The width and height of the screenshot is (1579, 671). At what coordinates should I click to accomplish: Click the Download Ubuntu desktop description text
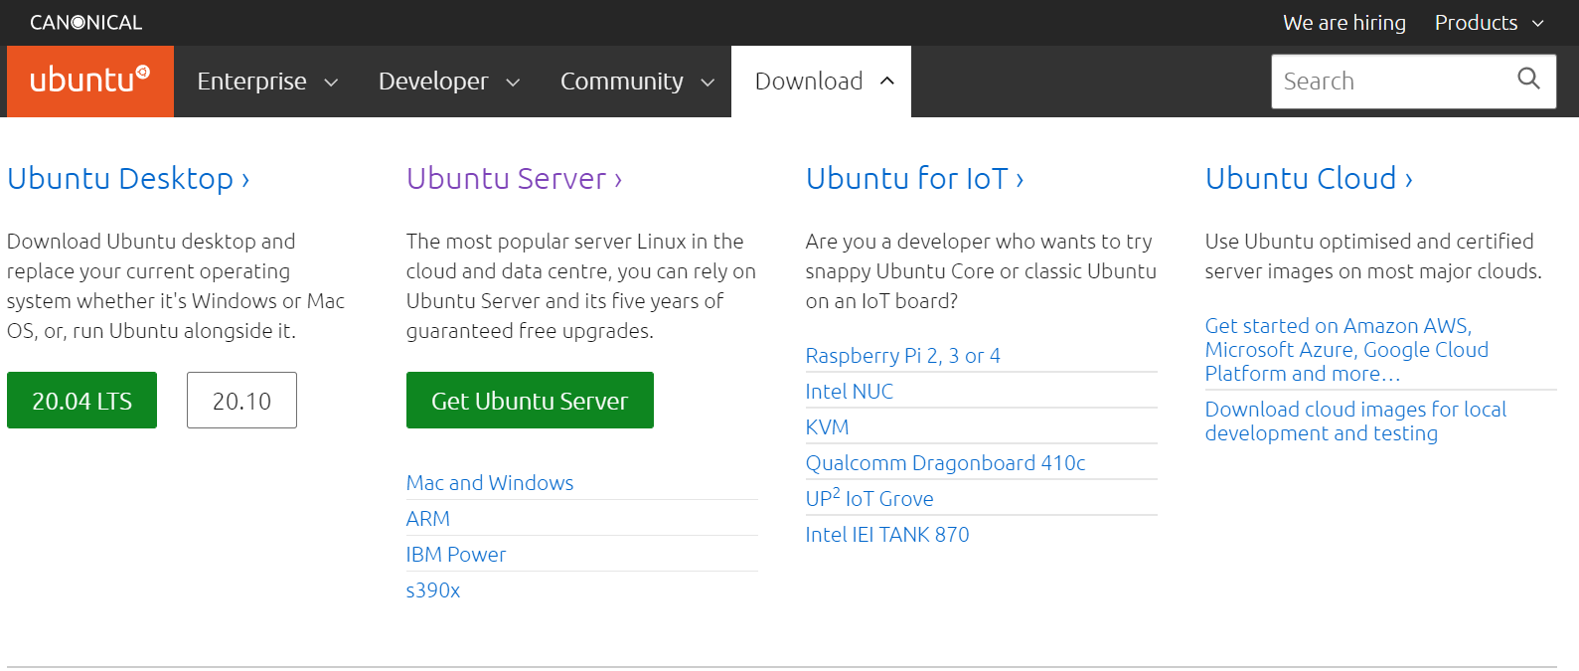coord(176,286)
